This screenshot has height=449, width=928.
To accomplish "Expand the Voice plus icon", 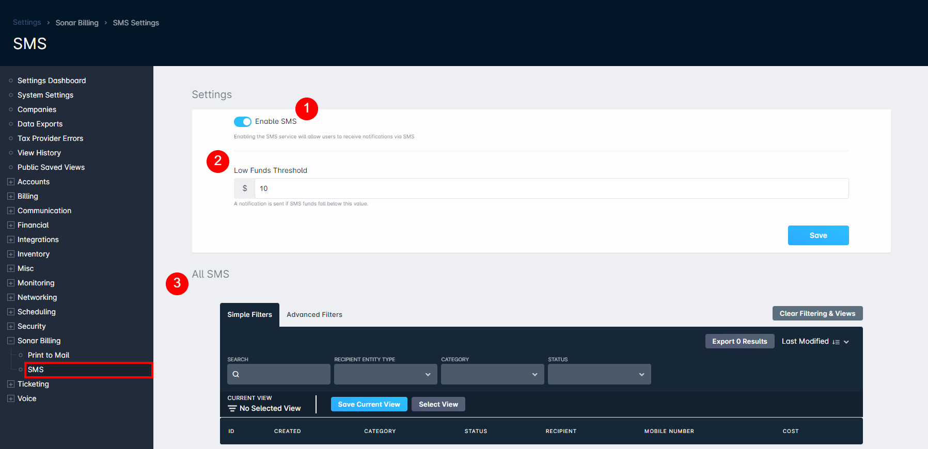I will click(x=11, y=398).
